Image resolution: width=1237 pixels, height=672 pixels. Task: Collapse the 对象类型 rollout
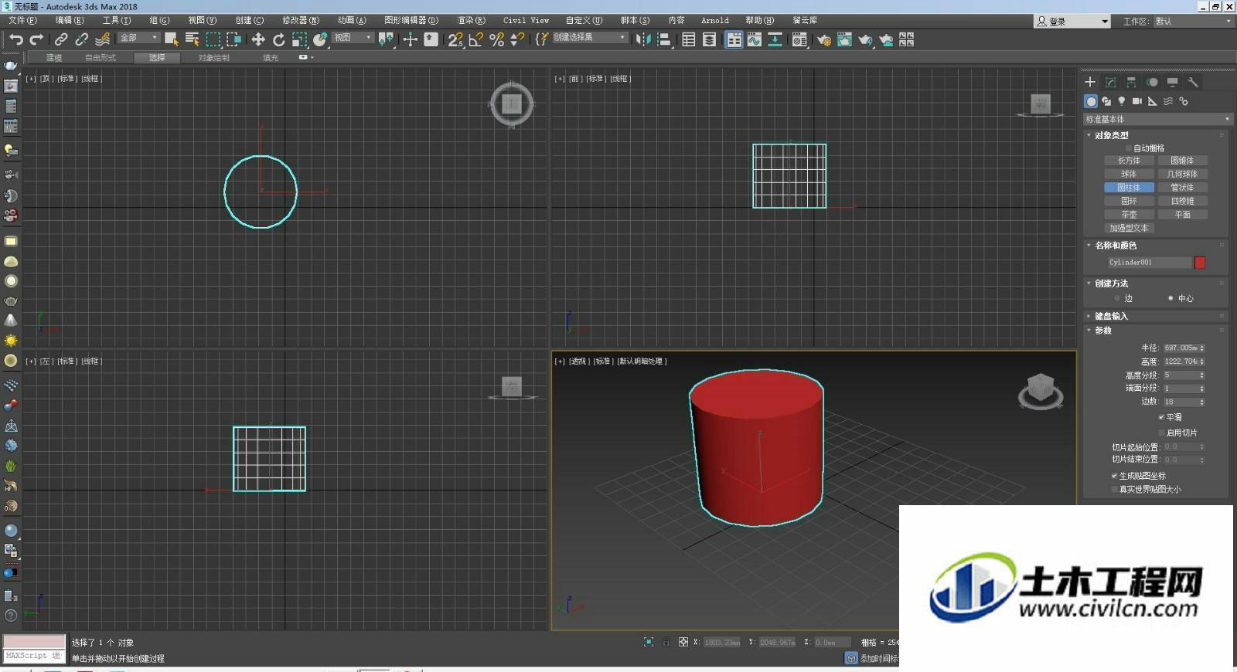(1112, 135)
